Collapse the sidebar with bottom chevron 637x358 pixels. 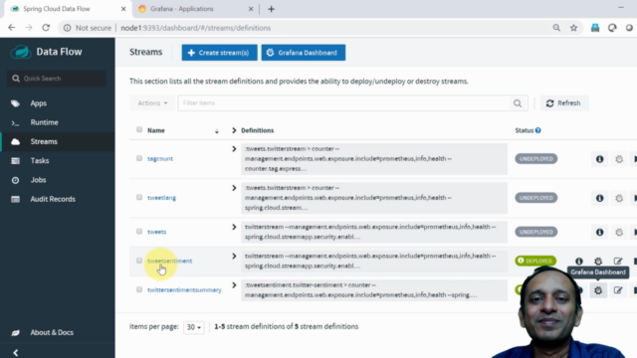[16, 352]
